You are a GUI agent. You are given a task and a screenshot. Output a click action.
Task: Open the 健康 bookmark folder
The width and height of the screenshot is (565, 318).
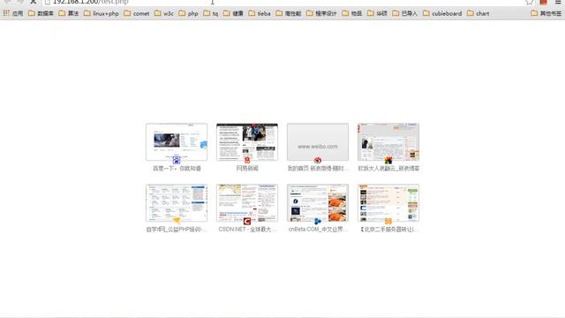tap(233, 13)
